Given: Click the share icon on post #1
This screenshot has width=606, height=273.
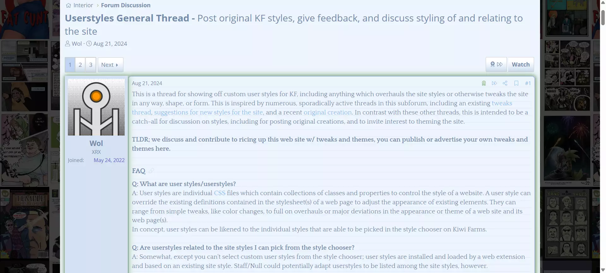Looking at the screenshot, I should point(505,83).
